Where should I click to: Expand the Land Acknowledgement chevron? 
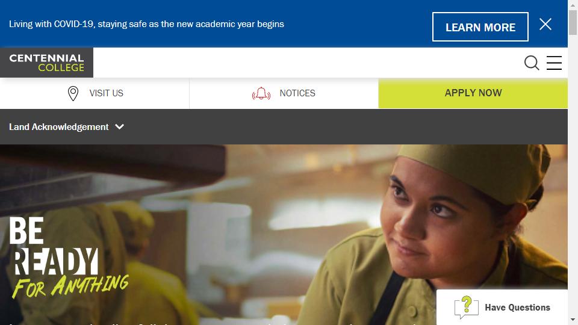(119, 127)
